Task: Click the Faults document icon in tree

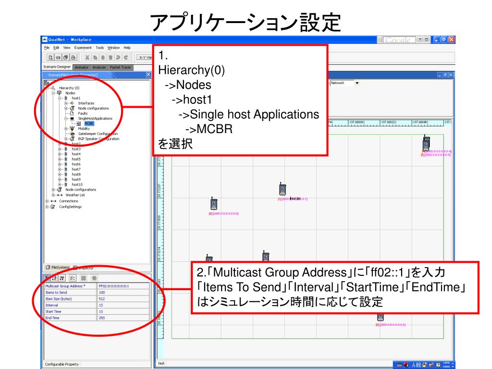Action: coord(72,113)
